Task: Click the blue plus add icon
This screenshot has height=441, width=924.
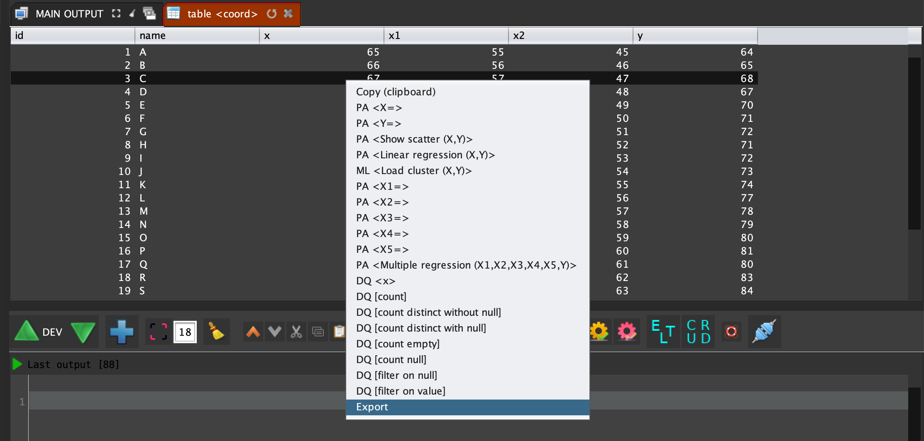Action: point(122,332)
